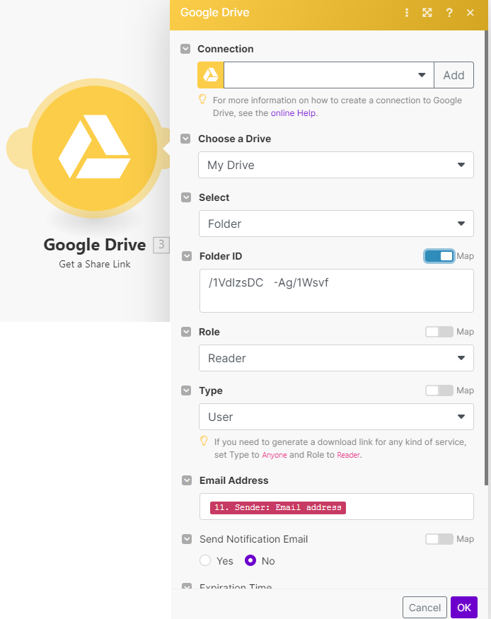Collapse the Folder ID section chevron
491x619 pixels.
point(187,256)
